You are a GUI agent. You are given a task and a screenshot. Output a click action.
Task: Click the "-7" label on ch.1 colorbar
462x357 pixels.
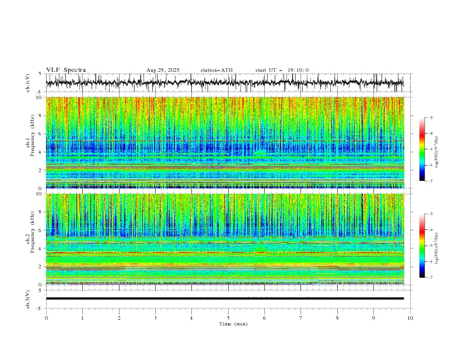click(430, 181)
